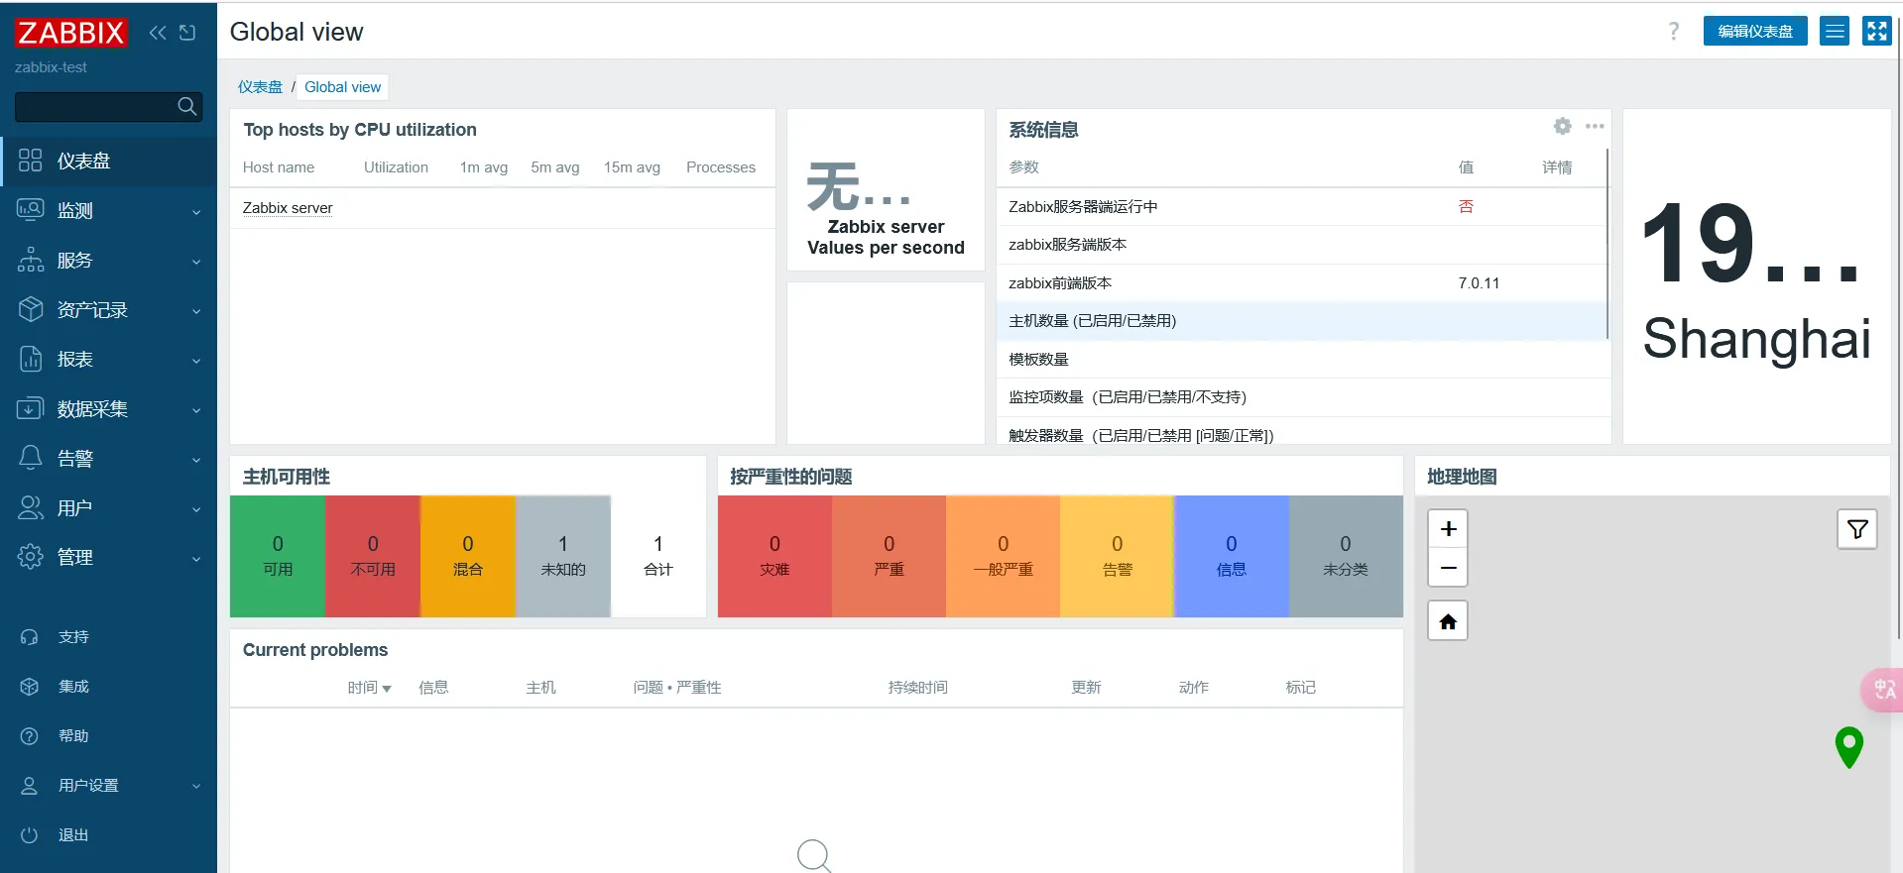Click the green map marker pin
Image resolution: width=1903 pixels, height=873 pixels.
[x=1849, y=746]
